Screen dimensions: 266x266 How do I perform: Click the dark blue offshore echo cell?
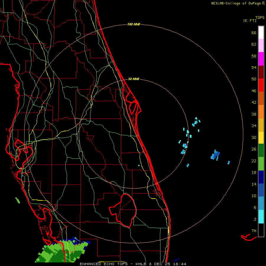[215, 155]
